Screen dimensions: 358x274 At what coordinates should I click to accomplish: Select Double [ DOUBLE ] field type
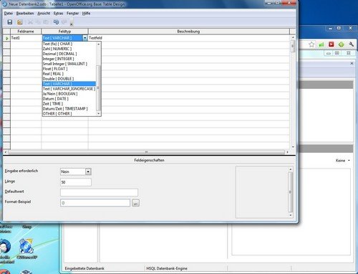point(69,79)
